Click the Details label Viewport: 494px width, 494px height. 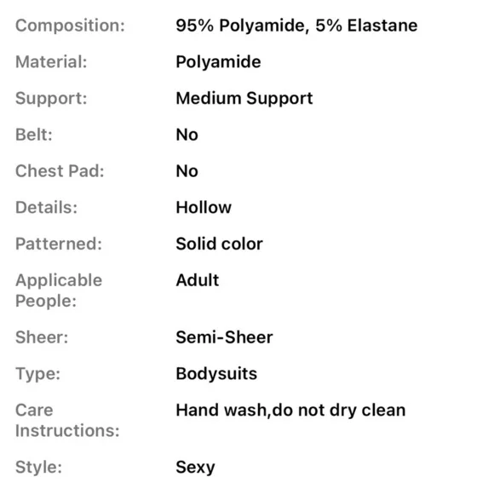(x=46, y=207)
